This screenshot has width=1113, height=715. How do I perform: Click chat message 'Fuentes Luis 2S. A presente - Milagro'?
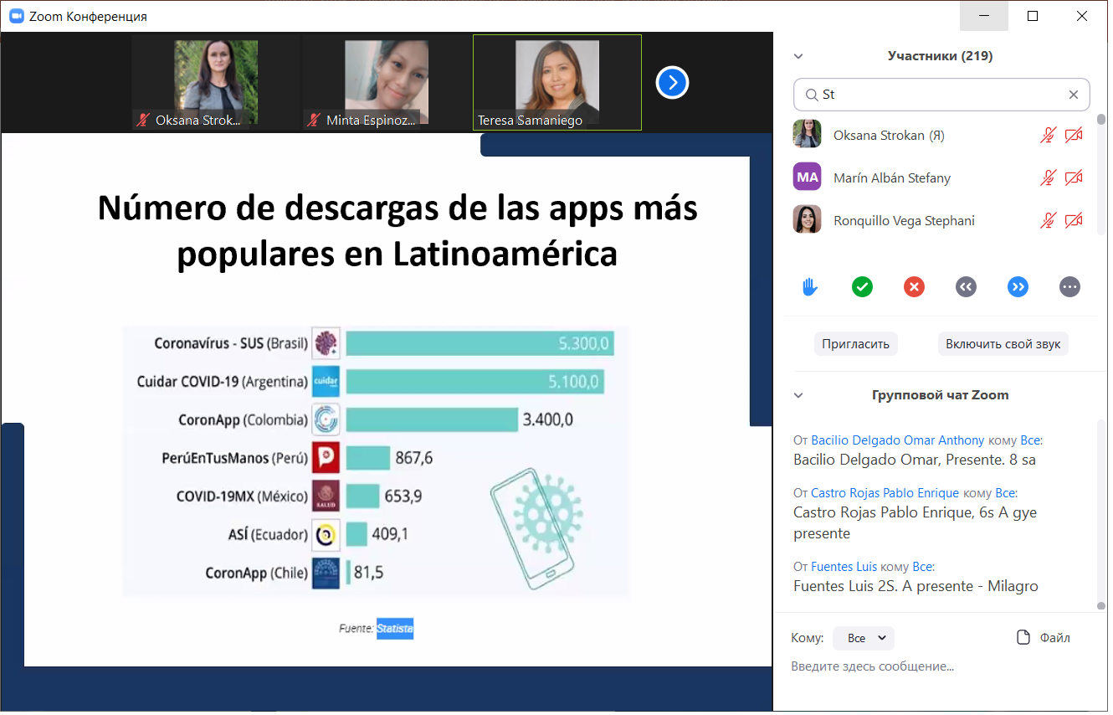click(x=916, y=586)
